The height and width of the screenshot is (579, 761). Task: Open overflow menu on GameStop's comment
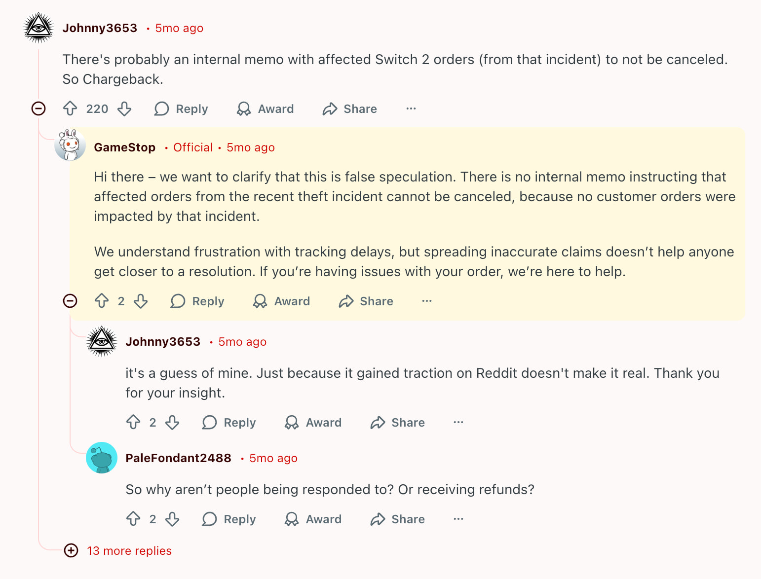pos(426,301)
